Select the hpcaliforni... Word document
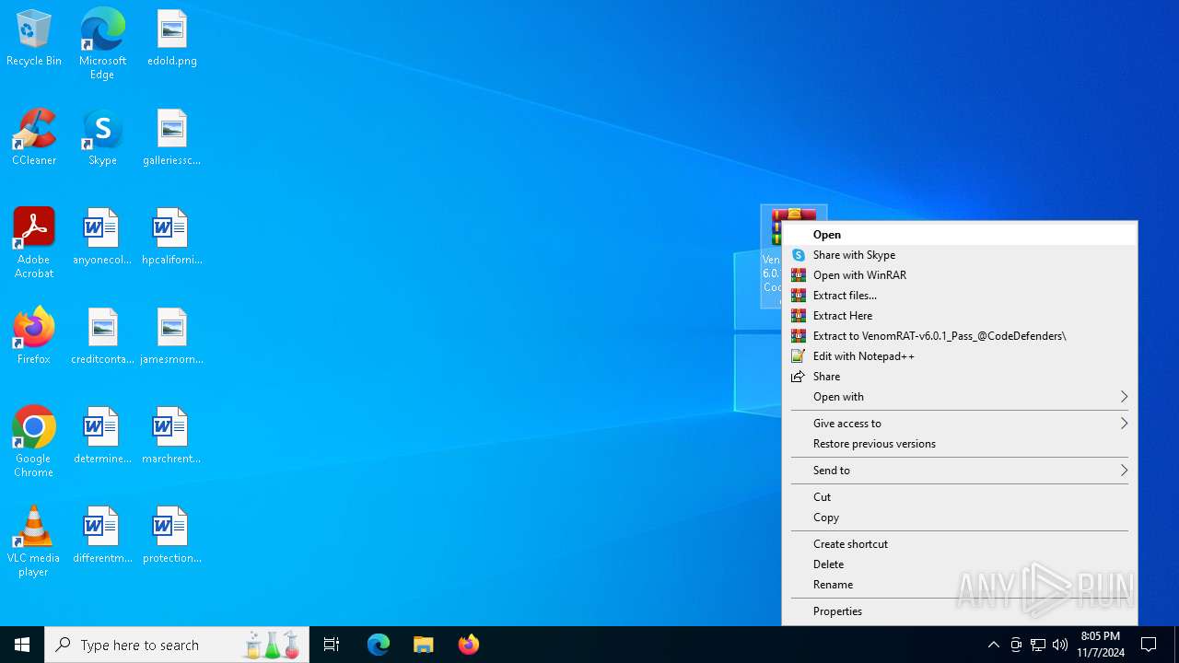This screenshot has width=1179, height=663. pos(172,238)
